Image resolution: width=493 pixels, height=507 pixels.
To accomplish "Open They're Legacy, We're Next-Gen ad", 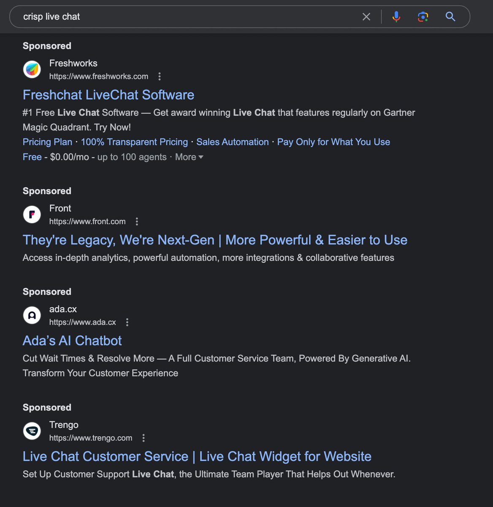I will pos(215,240).
